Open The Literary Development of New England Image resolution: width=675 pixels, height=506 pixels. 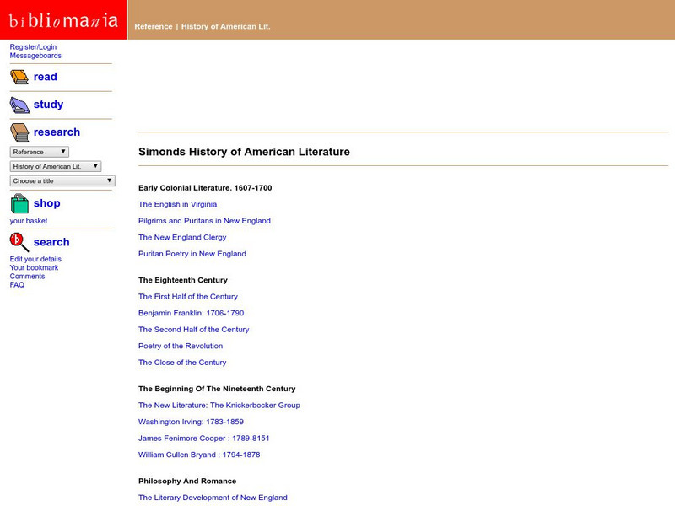(x=213, y=498)
